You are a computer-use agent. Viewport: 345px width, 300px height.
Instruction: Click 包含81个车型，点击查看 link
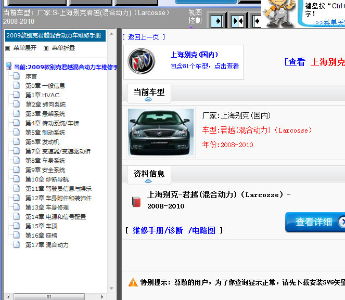click(205, 66)
